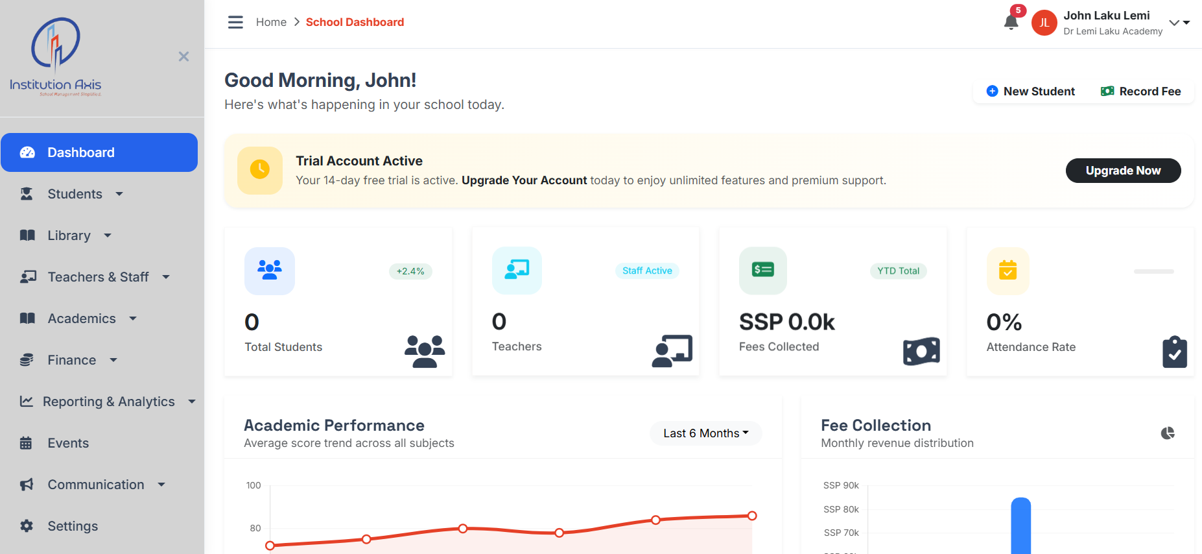
Task: Click the blue fee collection bar
Action: pos(1021,525)
